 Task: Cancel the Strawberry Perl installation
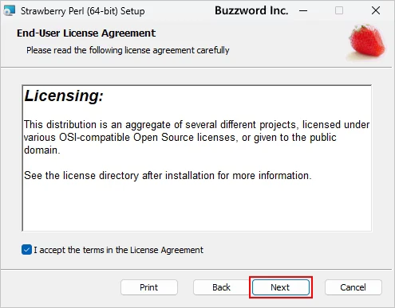354,287
